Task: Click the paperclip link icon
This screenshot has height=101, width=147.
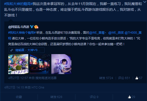Action: pyautogui.click(x=12, y=50)
